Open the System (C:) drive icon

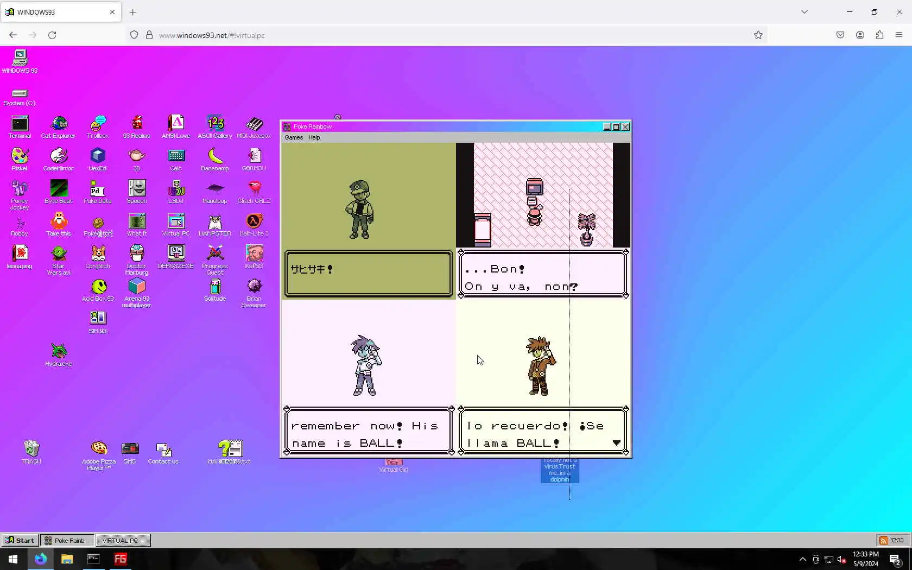(x=20, y=97)
